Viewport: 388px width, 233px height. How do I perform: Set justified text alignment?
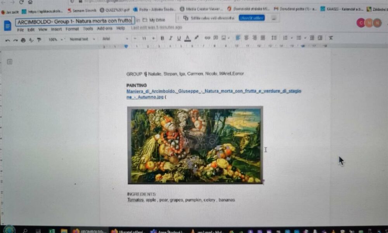click(263, 38)
